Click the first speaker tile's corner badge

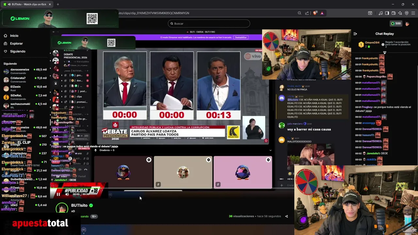149,160
